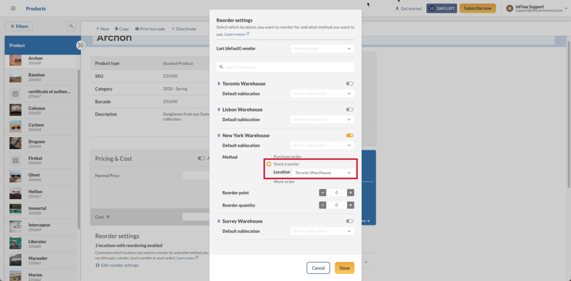The height and width of the screenshot is (281, 571).
Task: Click the Done button
Action: tap(344, 268)
